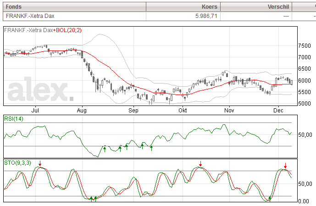Click the Fonds column header
The height and width of the screenshot is (206, 316).
(x=74, y=7)
